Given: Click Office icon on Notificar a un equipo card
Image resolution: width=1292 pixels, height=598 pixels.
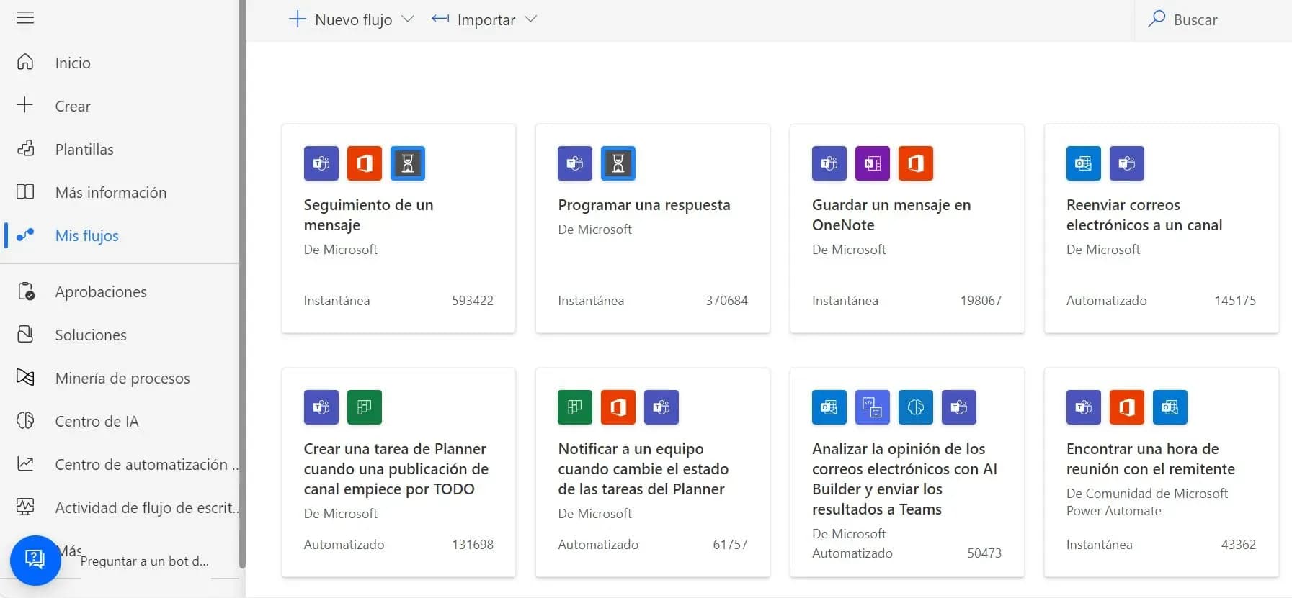Looking at the screenshot, I should point(618,407).
